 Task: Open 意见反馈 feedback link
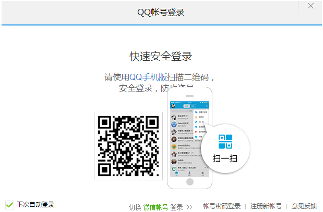[304, 206]
